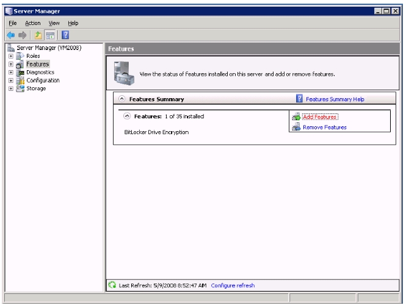Click the Remove Features link
Screen dimensions: 406x308
coord(325,127)
